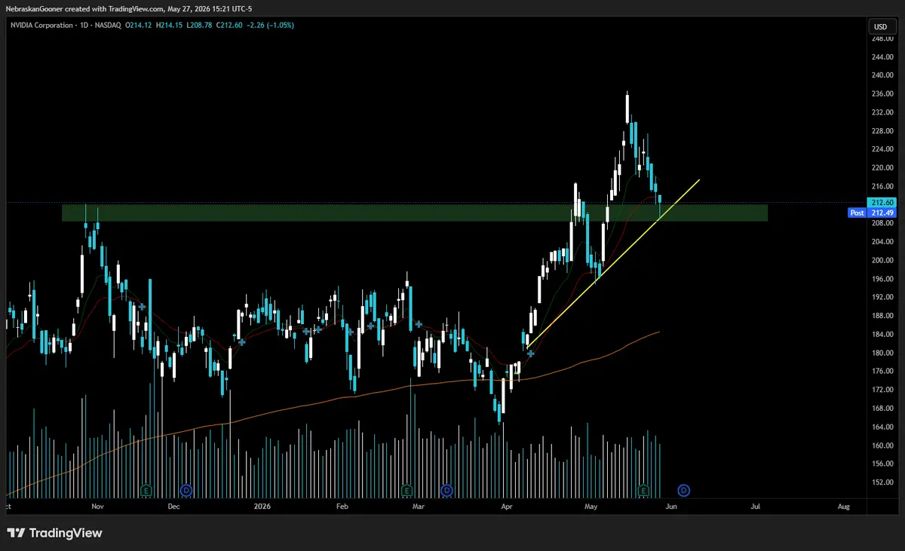Click the 'Aug' date axis label
Image resolution: width=905 pixels, height=551 pixels.
pyautogui.click(x=844, y=507)
